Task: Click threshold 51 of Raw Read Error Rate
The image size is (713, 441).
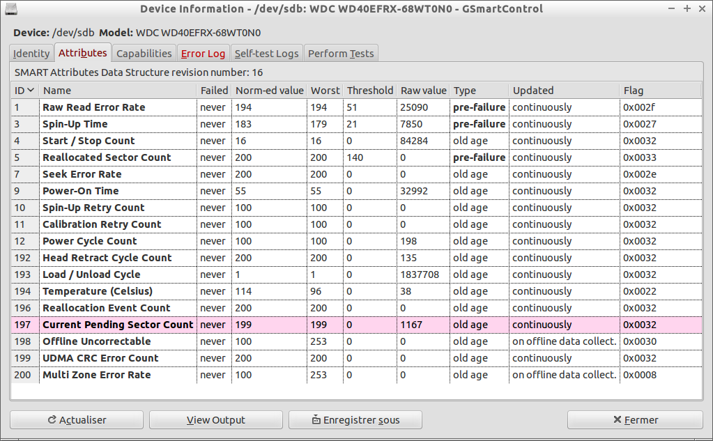Action: (351, 107)
